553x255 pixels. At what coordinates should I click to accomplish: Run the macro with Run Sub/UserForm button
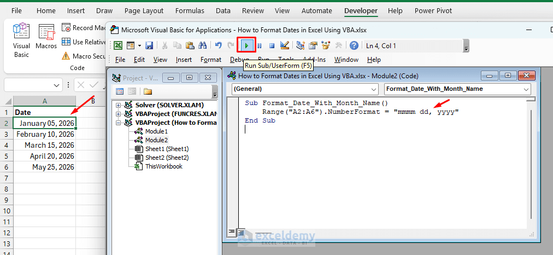(x=246, y=45)
